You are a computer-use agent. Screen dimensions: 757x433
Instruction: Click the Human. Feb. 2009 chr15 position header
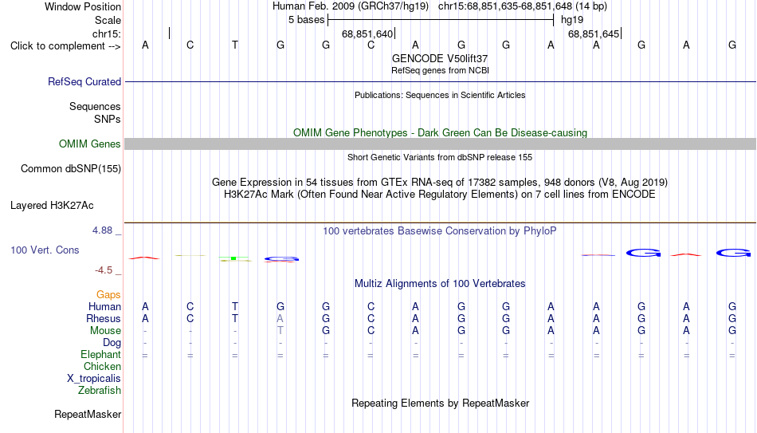440,6
